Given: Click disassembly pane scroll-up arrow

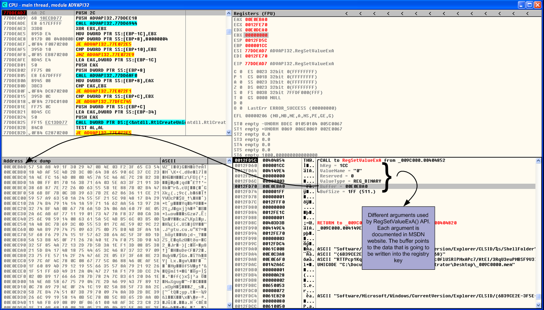Looking at the screenshot, I should point(229,13).
